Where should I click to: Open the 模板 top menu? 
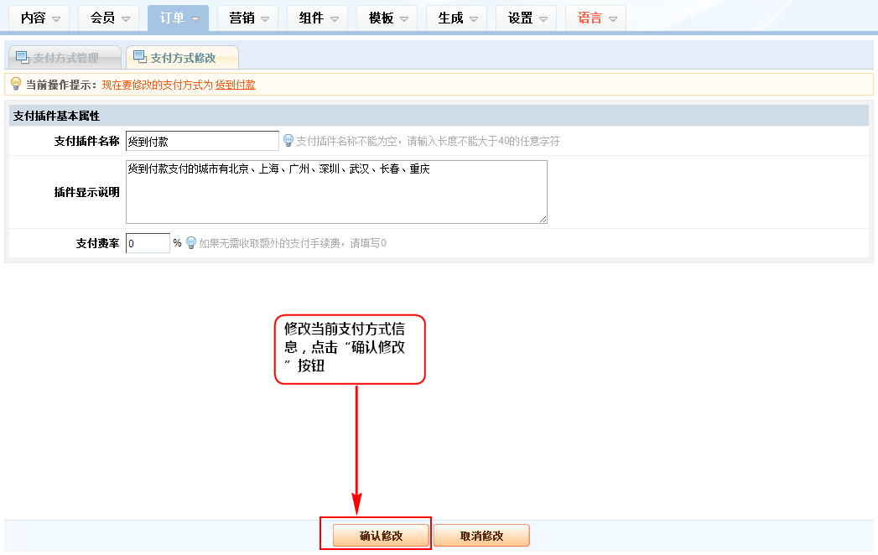(387, 18)
